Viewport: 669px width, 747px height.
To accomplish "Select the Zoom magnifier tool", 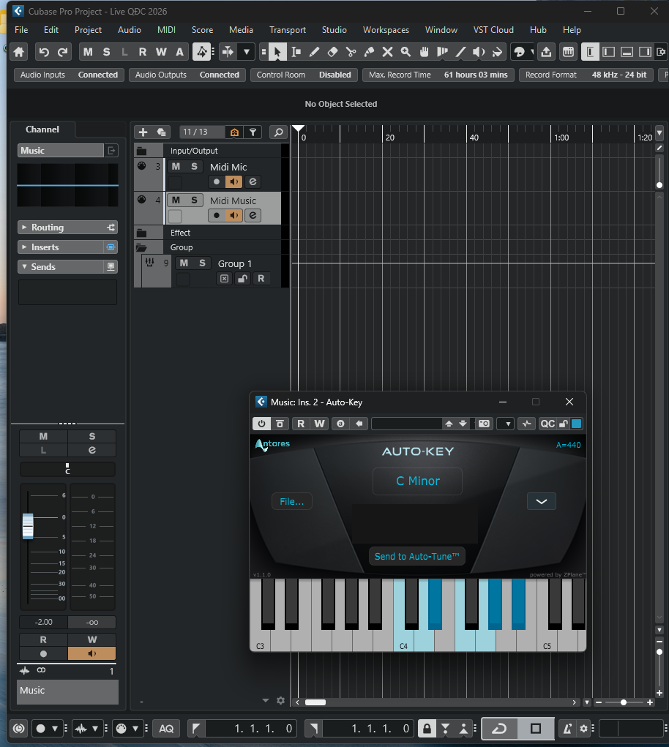I will point(405,52).
